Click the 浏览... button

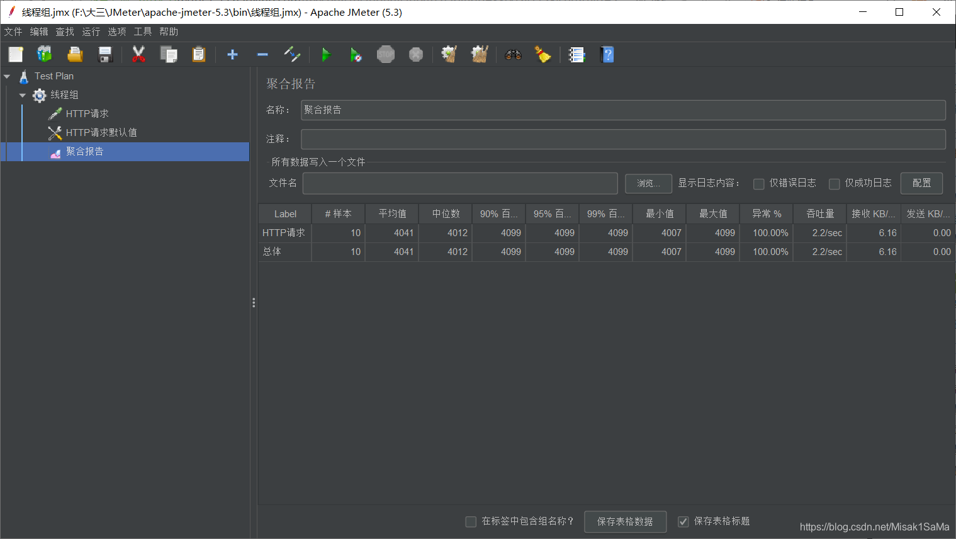pos(648,183)
